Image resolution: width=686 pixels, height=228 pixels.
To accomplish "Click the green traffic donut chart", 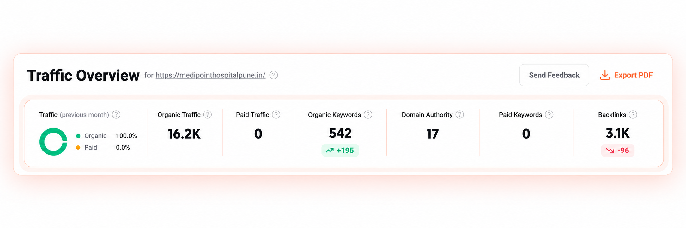I will [x=53, y=142].
